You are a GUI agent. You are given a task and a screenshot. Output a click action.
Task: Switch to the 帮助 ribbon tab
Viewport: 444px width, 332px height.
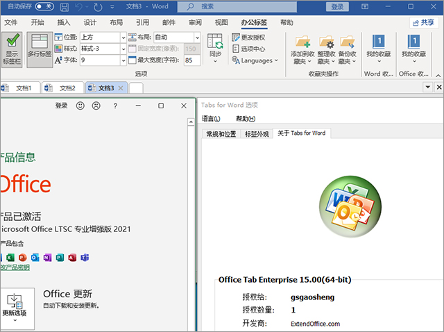coord(287,22)
